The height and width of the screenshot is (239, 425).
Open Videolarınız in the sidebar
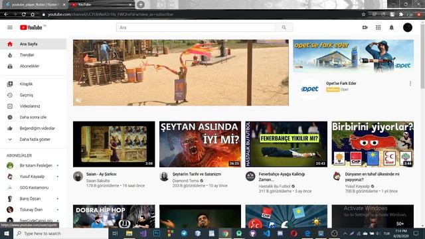pos(33,106)
